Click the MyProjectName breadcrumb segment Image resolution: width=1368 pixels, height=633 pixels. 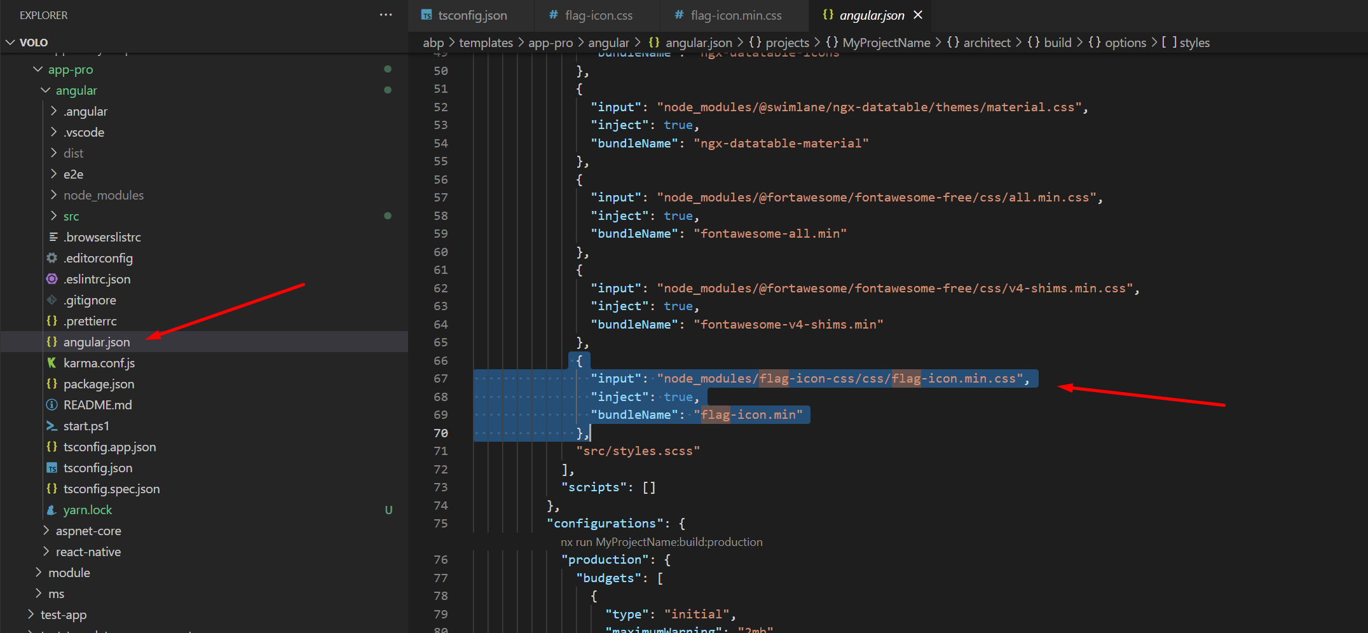pyautogui.click(x=886, y=43)
